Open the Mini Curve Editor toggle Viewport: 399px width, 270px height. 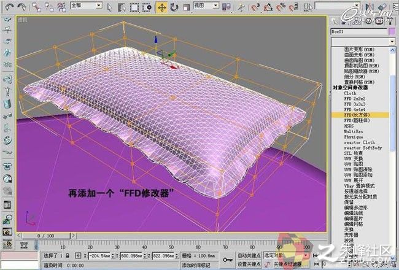(x=24, y=245)
